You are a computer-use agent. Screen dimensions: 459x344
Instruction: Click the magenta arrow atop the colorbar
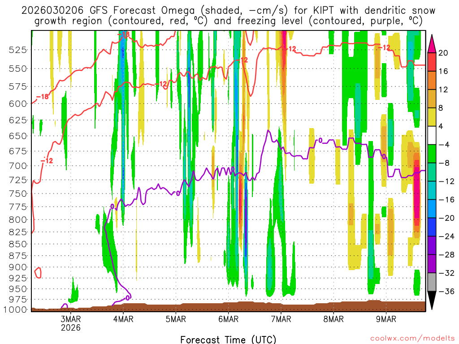(x=432, y=44)
